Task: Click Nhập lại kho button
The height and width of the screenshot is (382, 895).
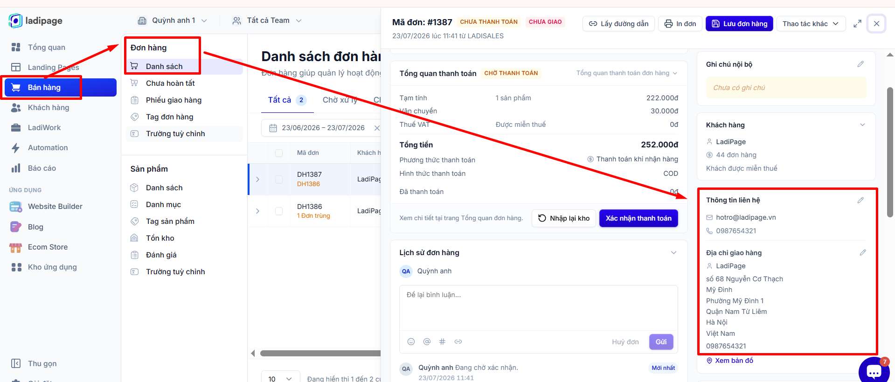Action: [564, 218]
